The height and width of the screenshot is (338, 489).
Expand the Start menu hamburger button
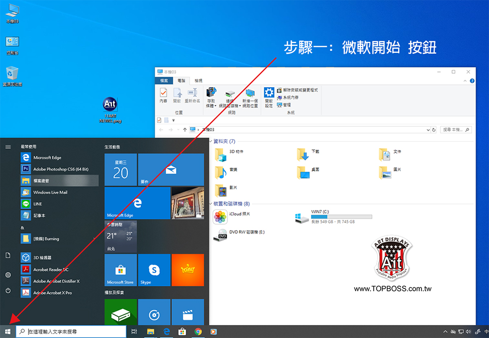coord(8,147)
